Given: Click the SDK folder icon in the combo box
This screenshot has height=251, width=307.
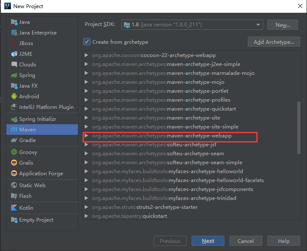Looking at the screenshot, I should (127, 25).
